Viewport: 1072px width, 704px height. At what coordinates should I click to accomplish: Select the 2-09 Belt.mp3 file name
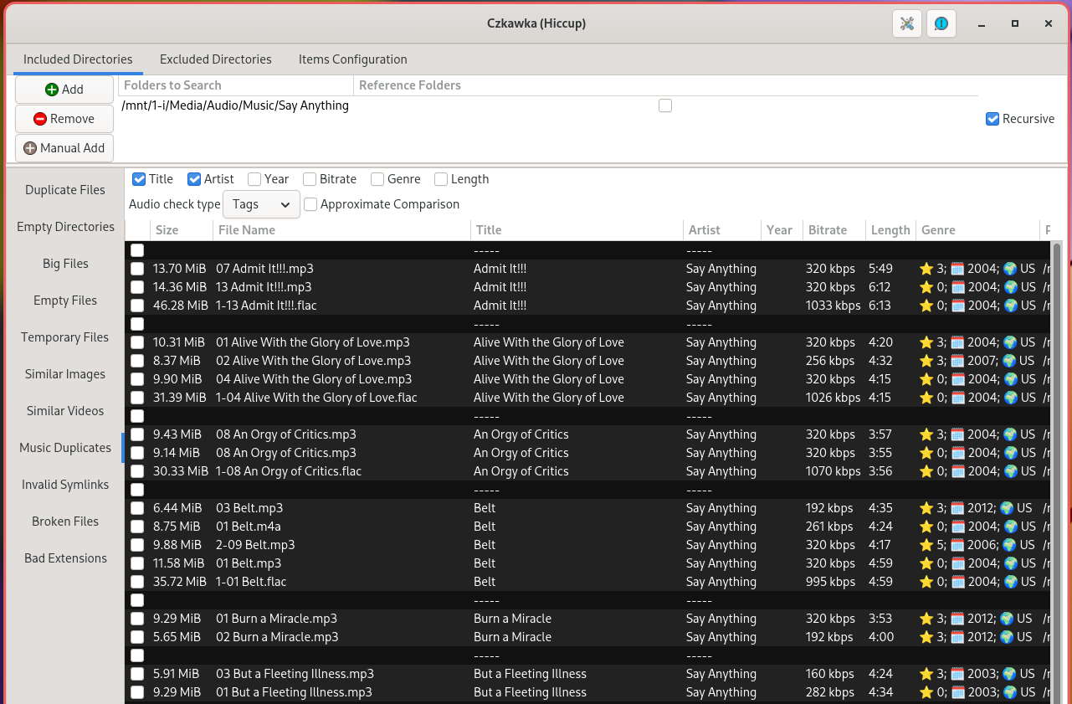pyautogui.click(x=255, y=545)
